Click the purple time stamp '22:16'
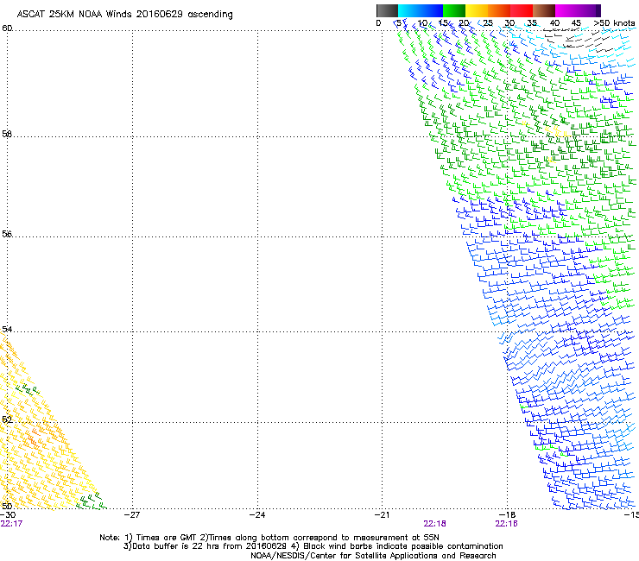 pos(506,524)
